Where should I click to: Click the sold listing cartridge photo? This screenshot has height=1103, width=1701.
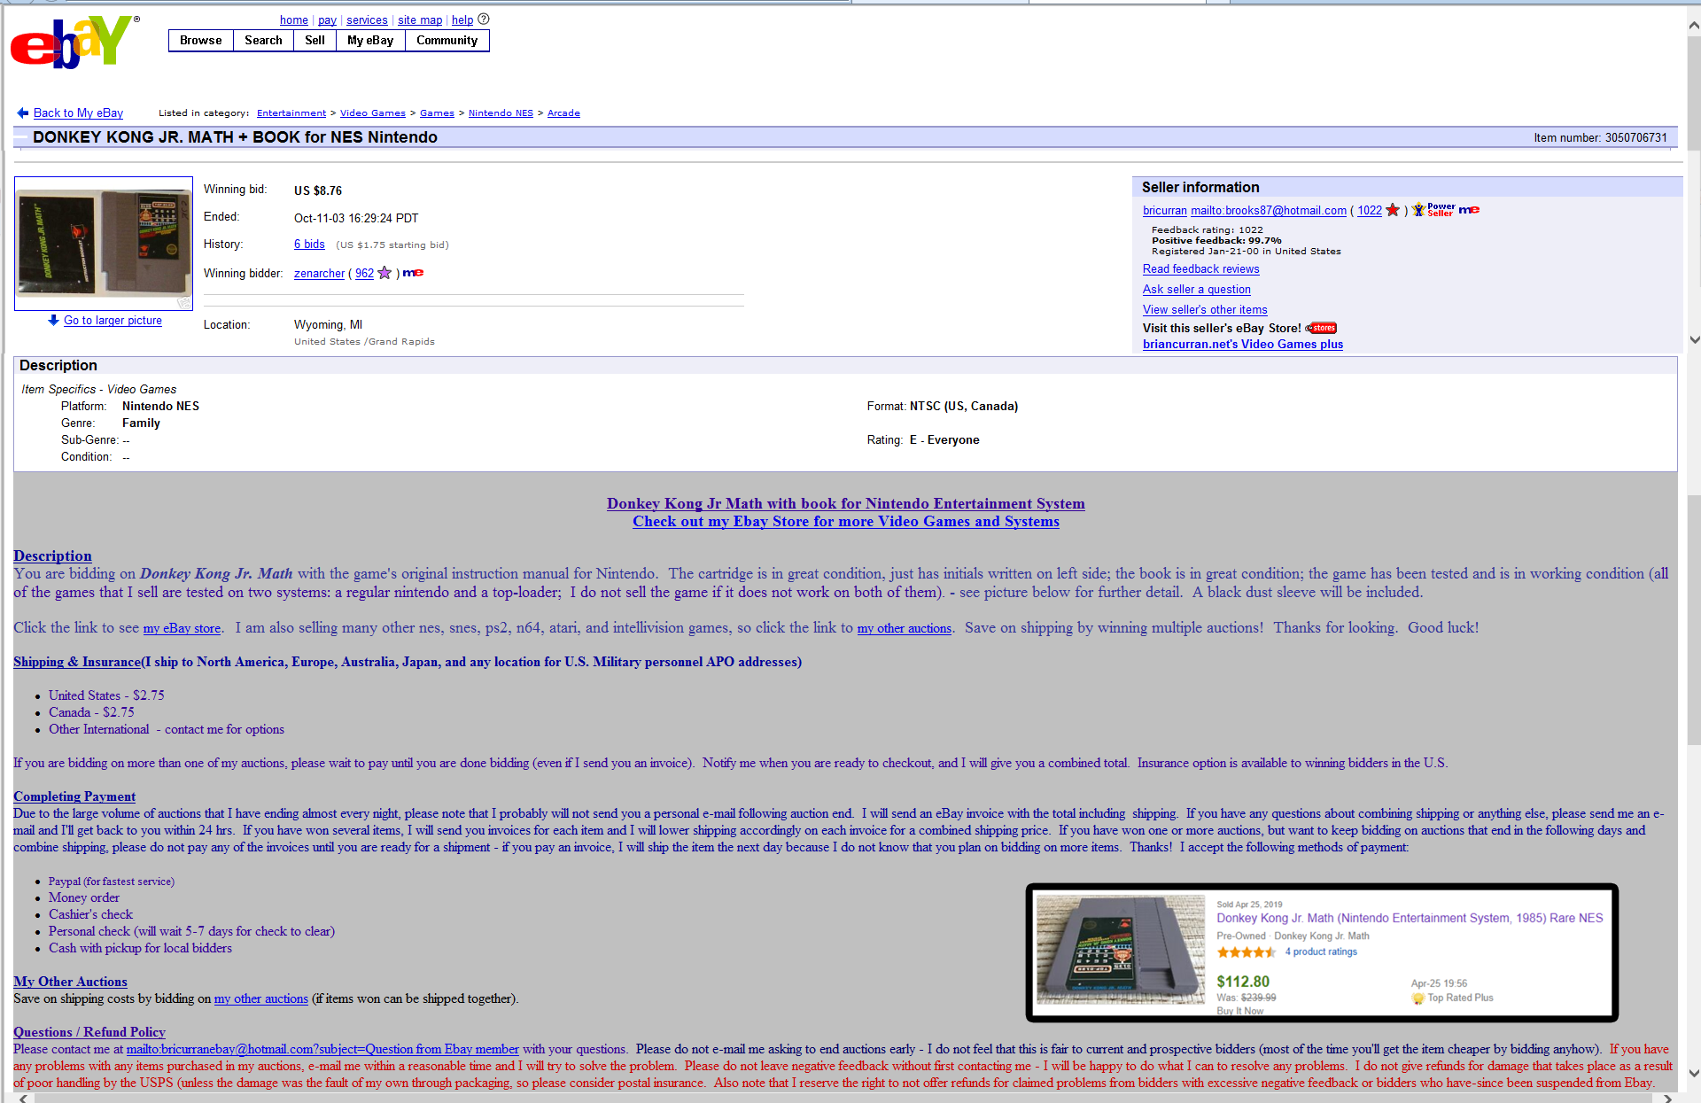(1121, 951)
